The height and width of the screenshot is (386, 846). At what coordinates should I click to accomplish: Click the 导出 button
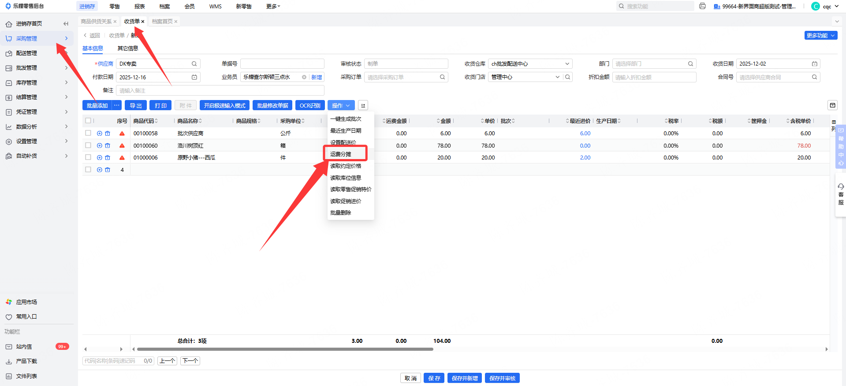tap(136, 106)
